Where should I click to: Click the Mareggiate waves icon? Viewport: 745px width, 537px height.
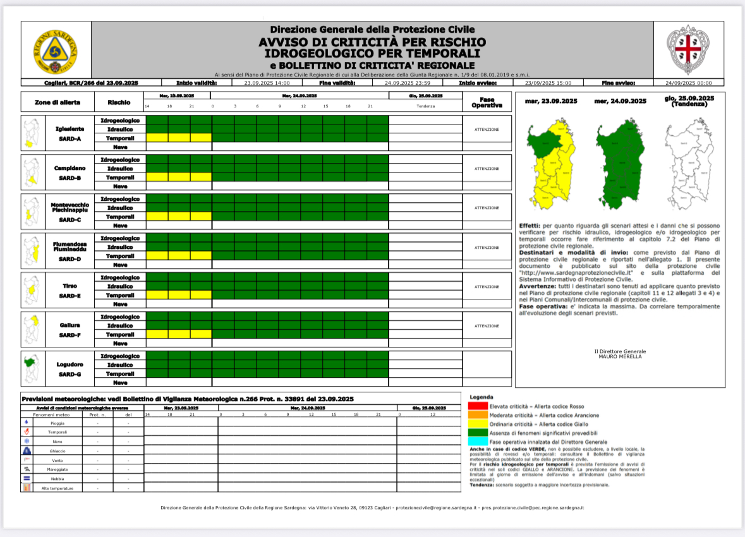point(27,469)
